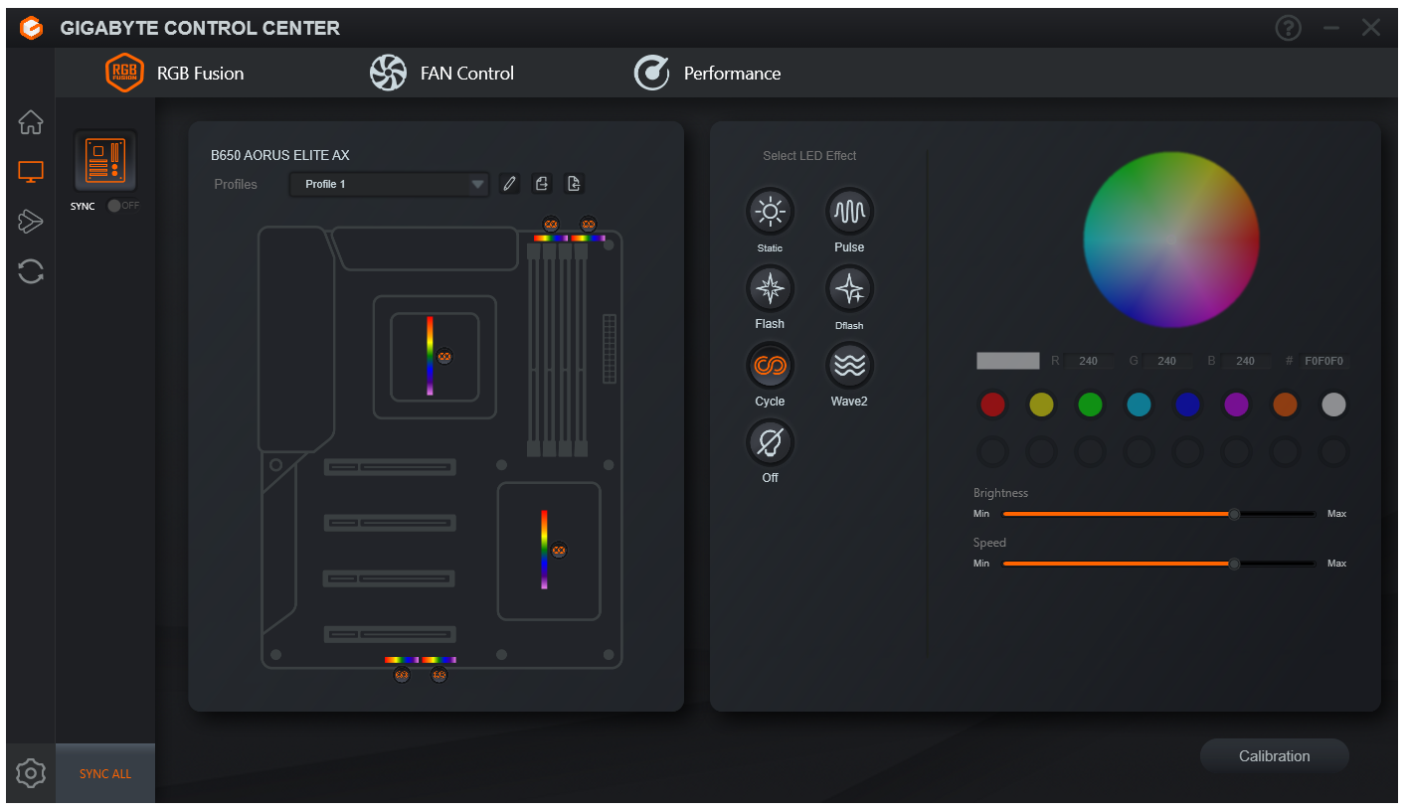Select the white color swatch

click(x=1333, y=405)
